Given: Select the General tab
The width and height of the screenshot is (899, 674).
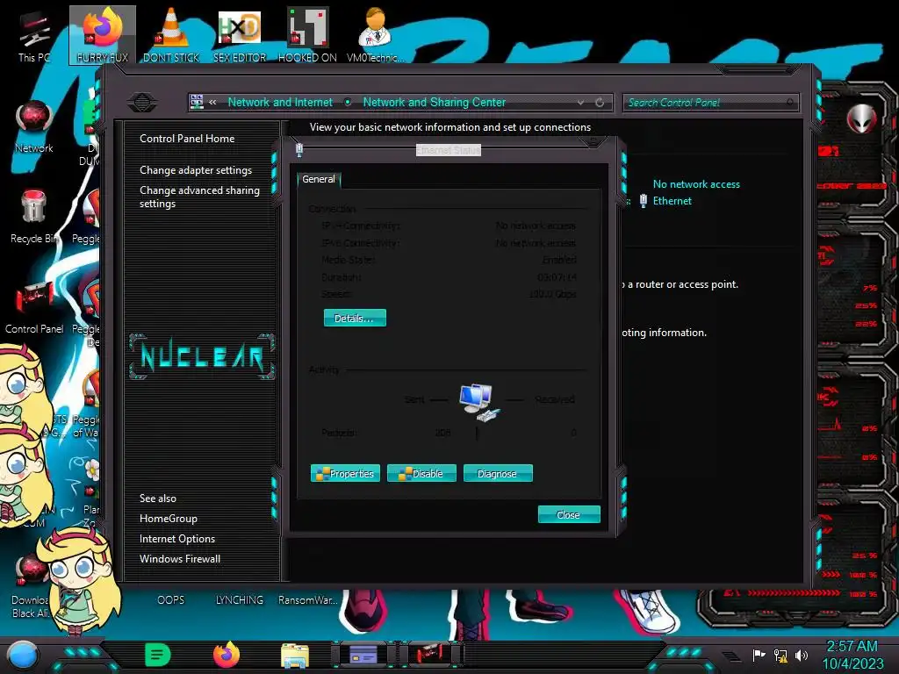Looking at the screenshot, I should coord(319,179).
